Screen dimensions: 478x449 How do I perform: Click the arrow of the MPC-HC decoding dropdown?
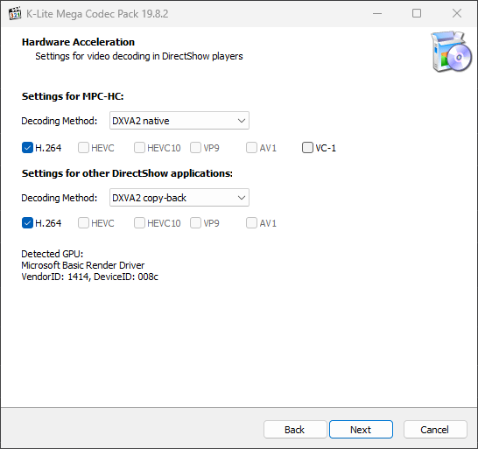click(x=242, y=121)
